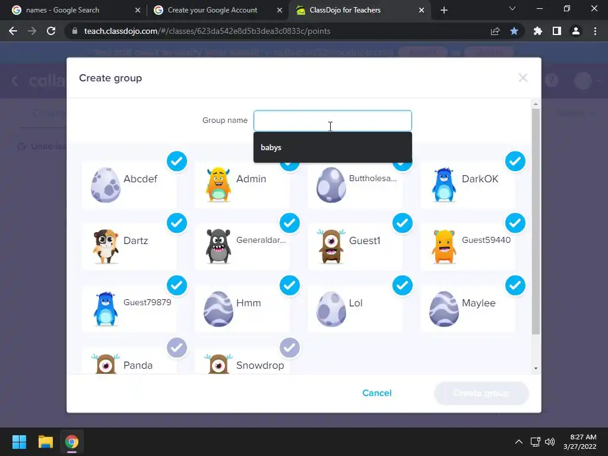Open the volume control in system tray
Screen dimensions: 608x456
pyautogui.click(x=550, y=442)
